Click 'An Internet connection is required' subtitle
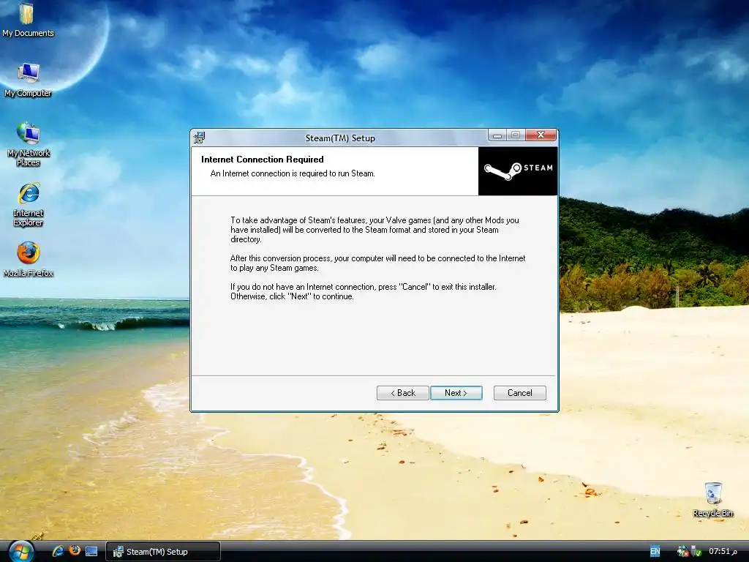This screenshot has width=749, height=562. point(293,173)
